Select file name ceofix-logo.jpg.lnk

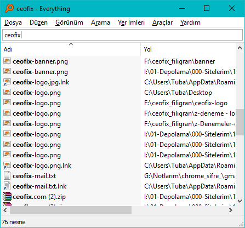click(41, 82)
